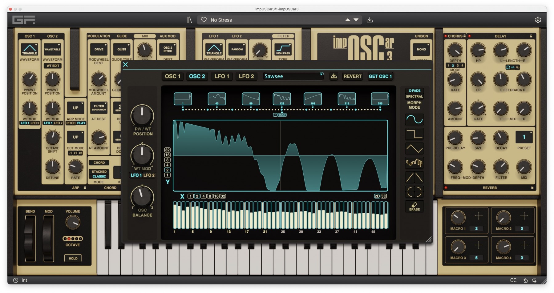
Task: Choose the triangle wave draw shape
Action: tap(414, 149)
